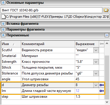Click the Шаг штриховки comment cell
Screen dimensions: 110x105
tap(48, 97)
